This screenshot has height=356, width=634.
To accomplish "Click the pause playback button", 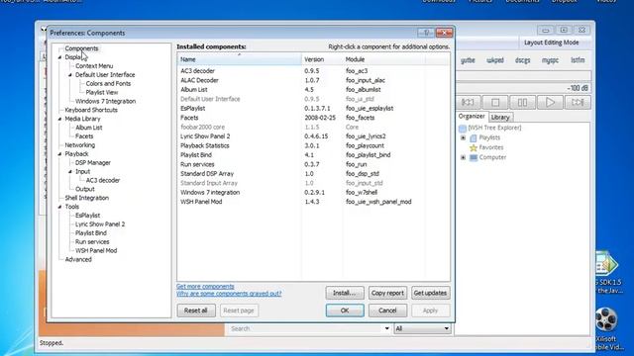I will pyautogui.click(x=522, y=102).
